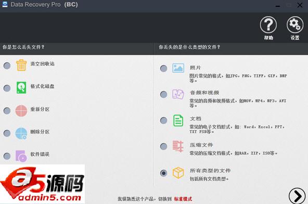Image resolution: width=308 pixels, height=204 pixels.
Task: Click the 清空回收站 trash can icon
Action: click(x=21, y=65)
